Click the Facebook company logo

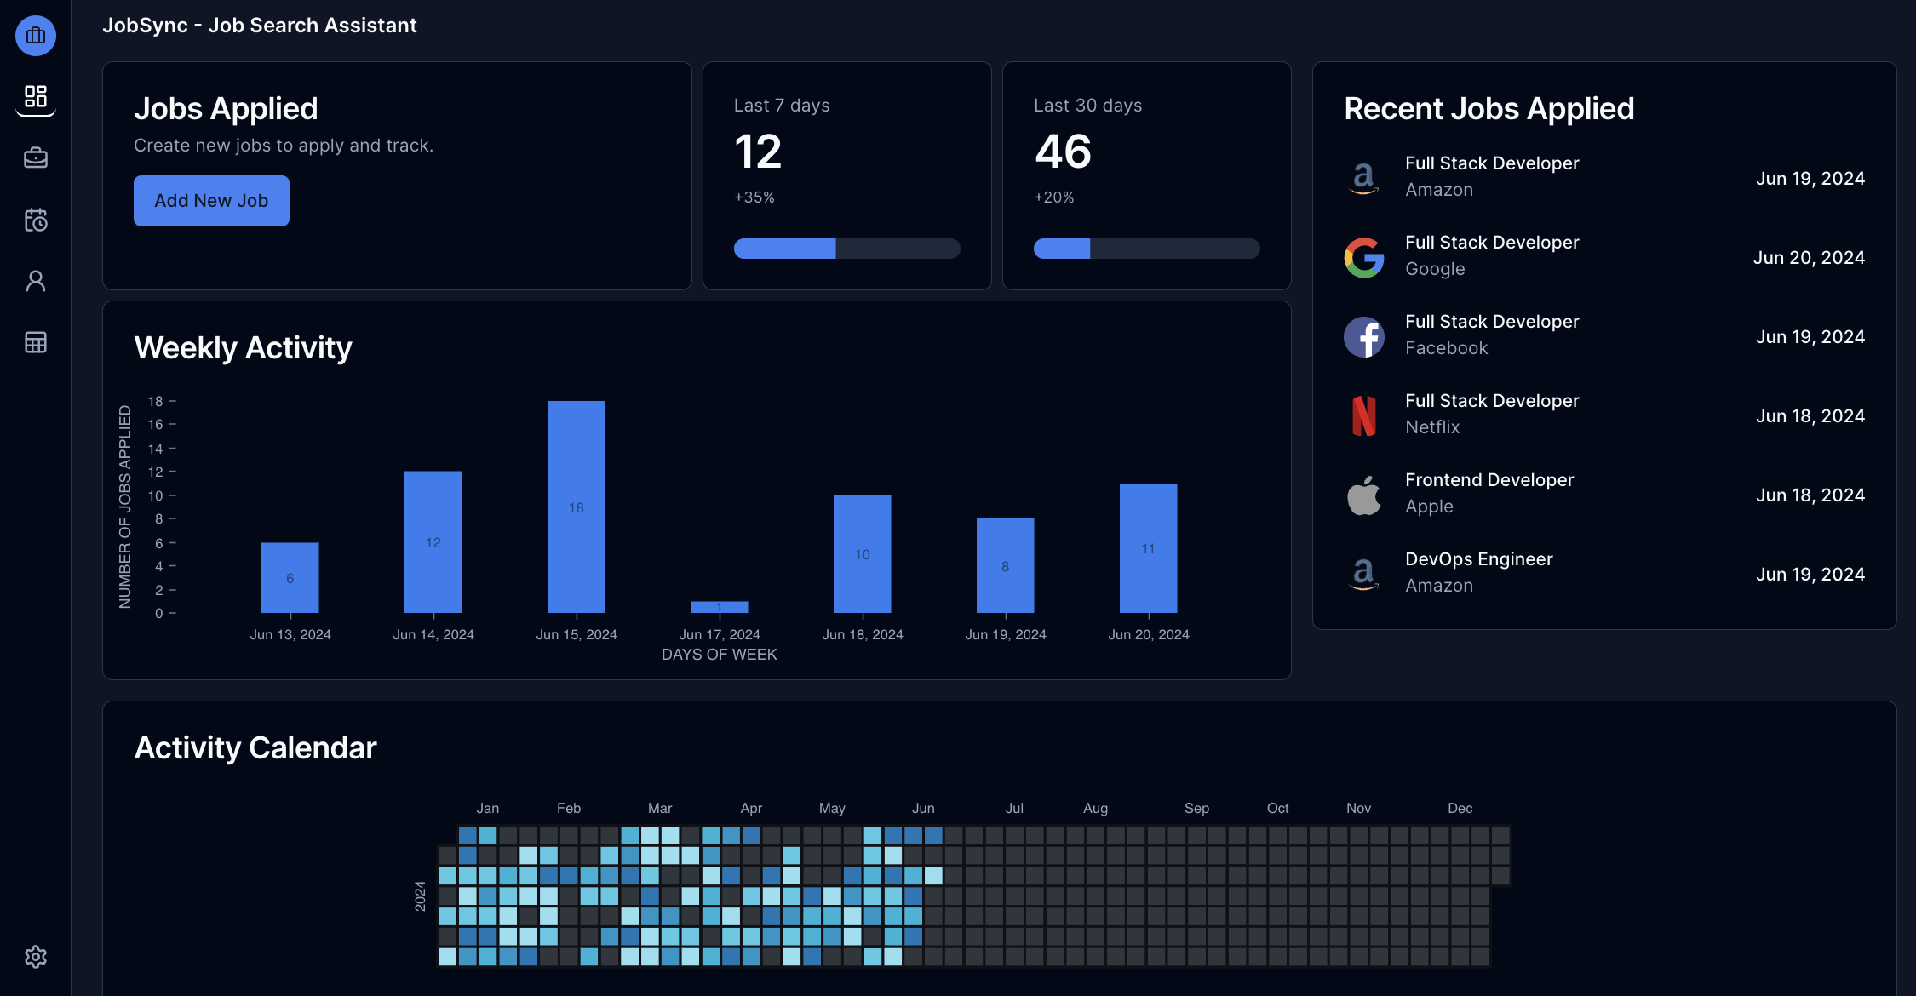[x=1364, y=336]
